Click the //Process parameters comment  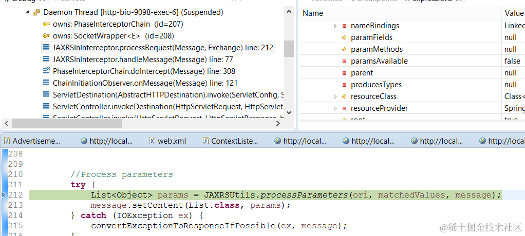point(122,174)
